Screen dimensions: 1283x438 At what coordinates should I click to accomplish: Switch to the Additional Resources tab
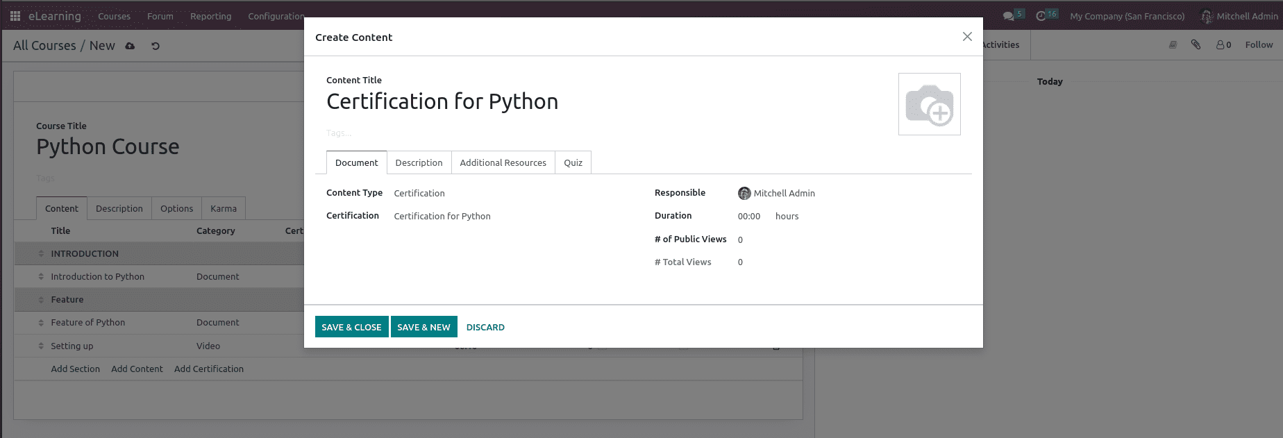[x=503, y=163]
